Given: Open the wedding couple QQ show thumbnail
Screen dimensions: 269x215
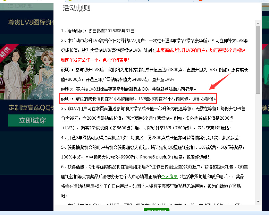Looking at the screenshot, I should [27, 72].
